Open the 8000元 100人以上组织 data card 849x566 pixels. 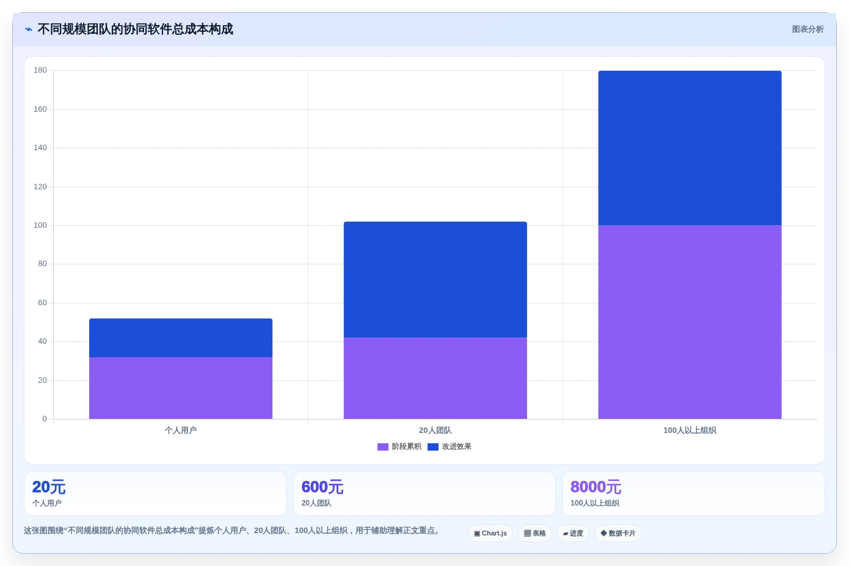coord(693,493)
